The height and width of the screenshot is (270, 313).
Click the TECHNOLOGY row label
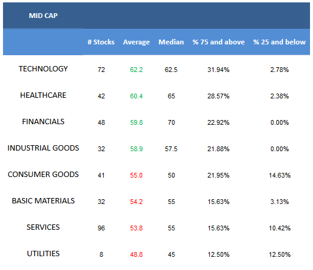(x=43, y=69)
